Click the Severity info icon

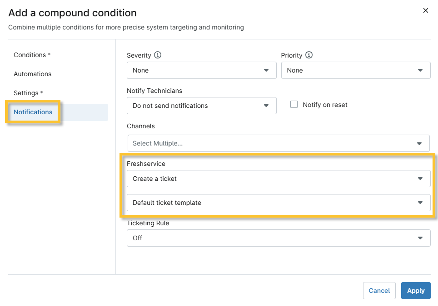coord(157,55)
